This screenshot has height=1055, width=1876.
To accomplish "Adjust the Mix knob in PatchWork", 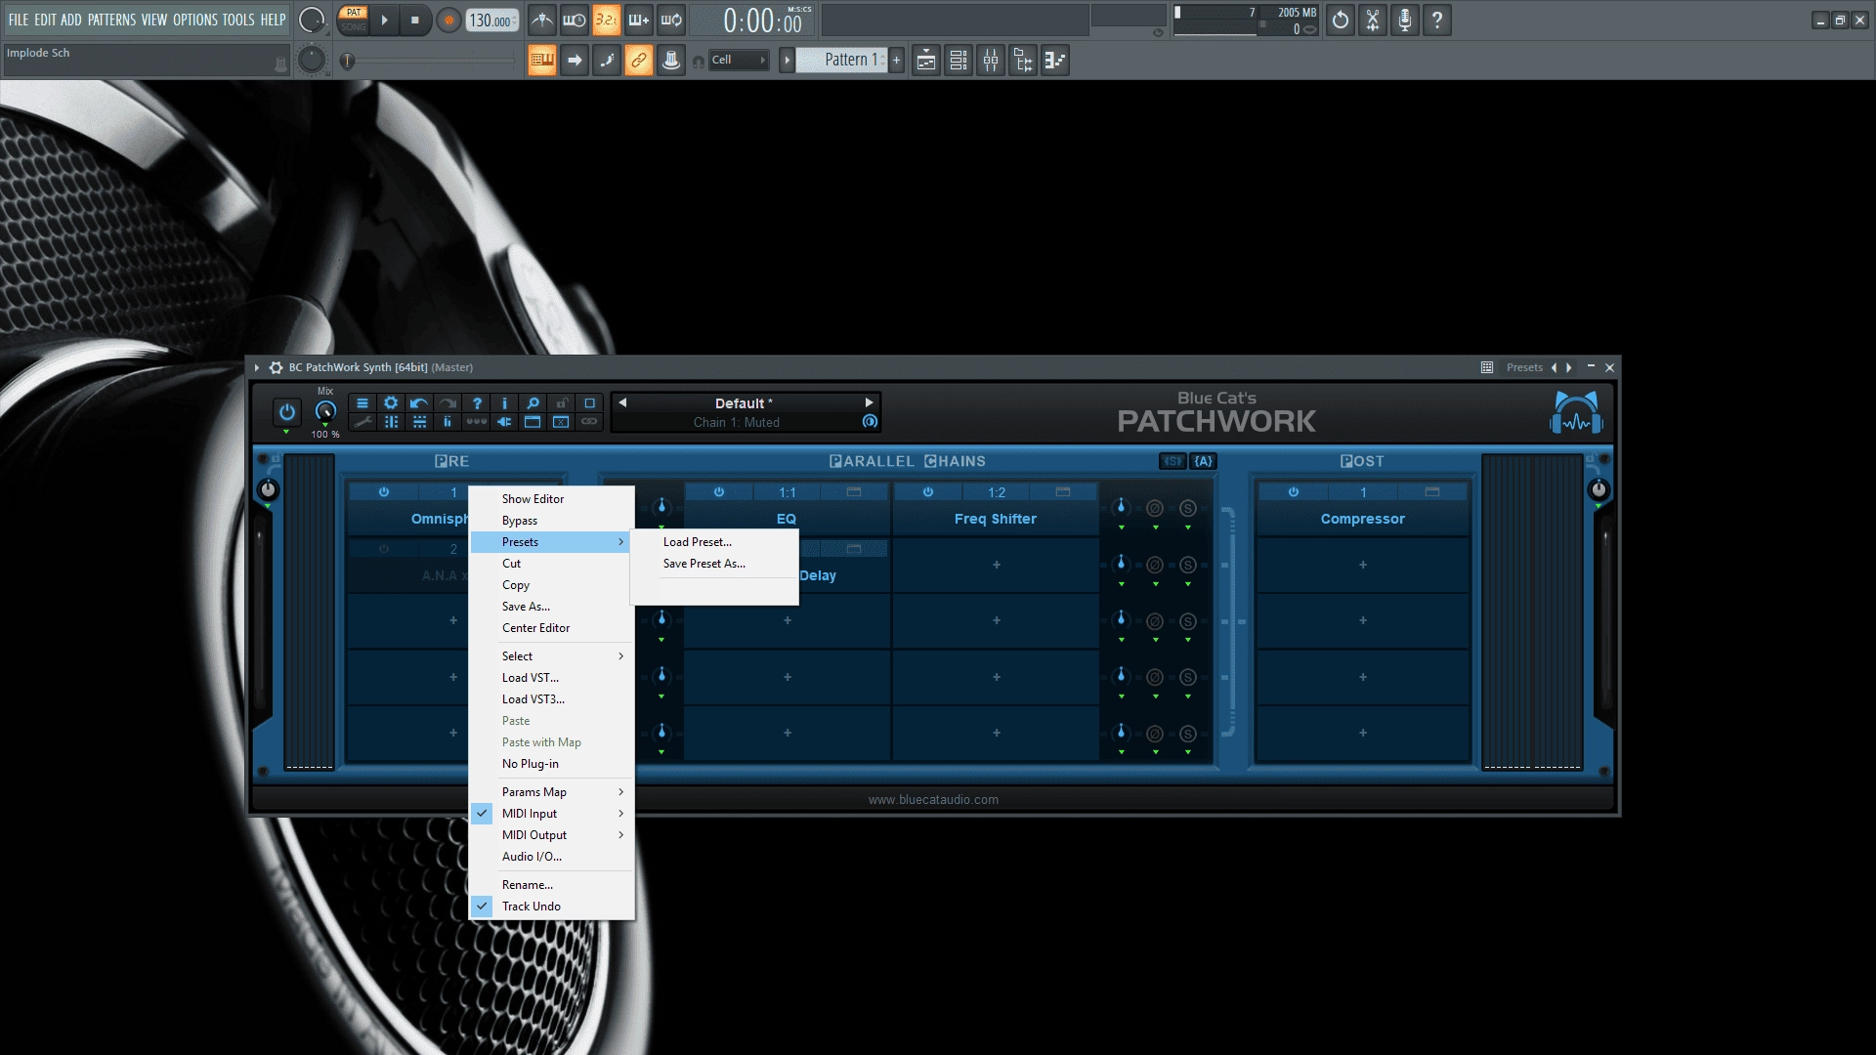I will click(x=325, y=411).
